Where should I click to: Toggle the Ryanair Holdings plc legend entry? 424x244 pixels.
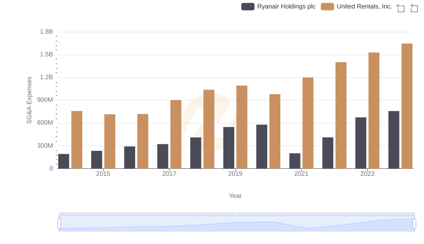278,6
